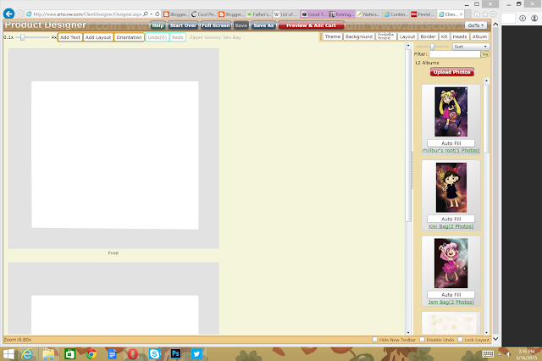
Task: Close the active Clien... browser tab
Action: 461,14
